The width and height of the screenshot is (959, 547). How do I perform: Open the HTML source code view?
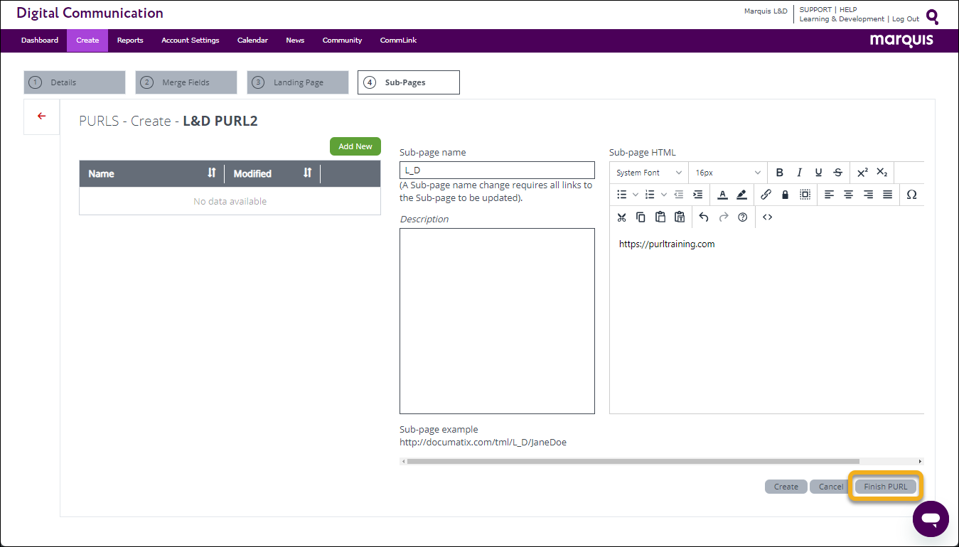tap(767, 217)
